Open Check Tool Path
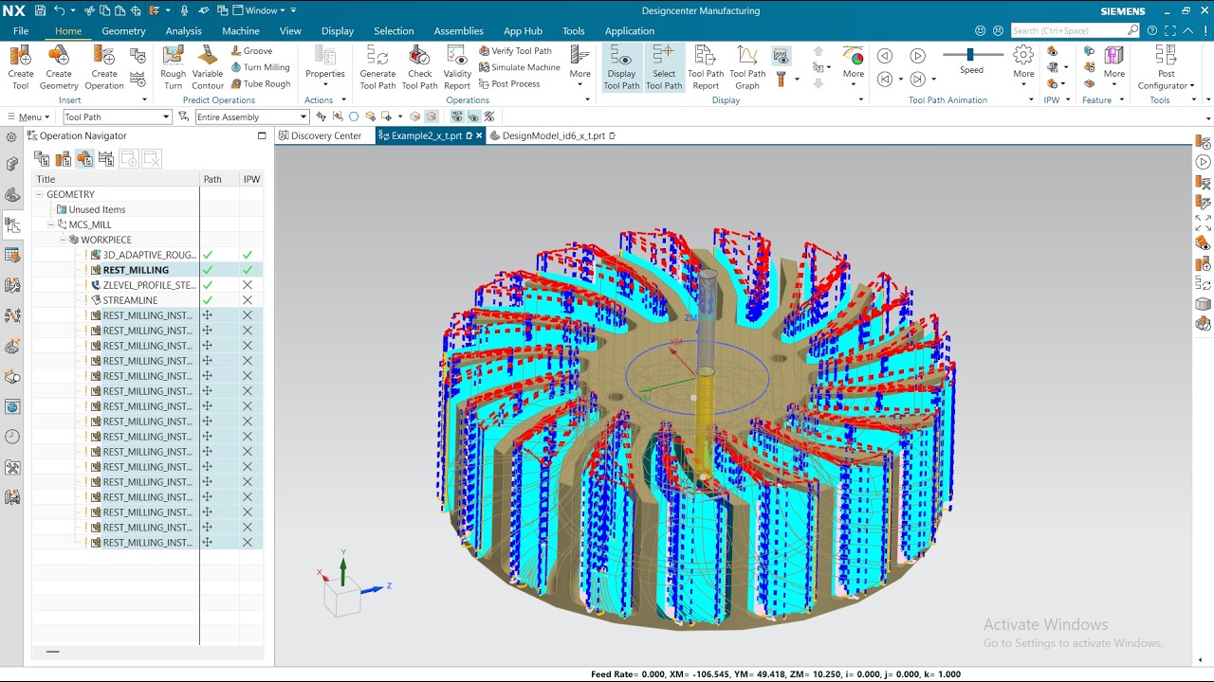This screenshot has height=682, width=1214. click(x=419, y=67)
